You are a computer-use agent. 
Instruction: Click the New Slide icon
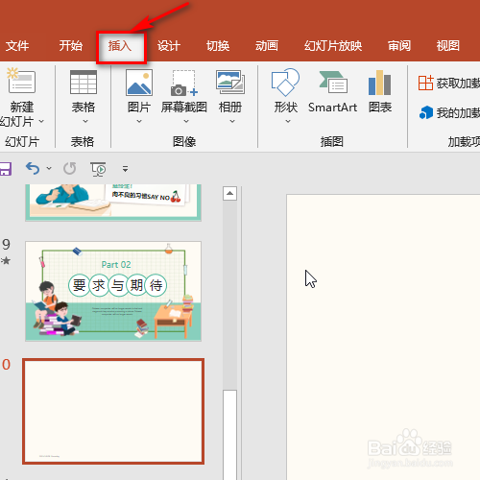pos(21,81)
